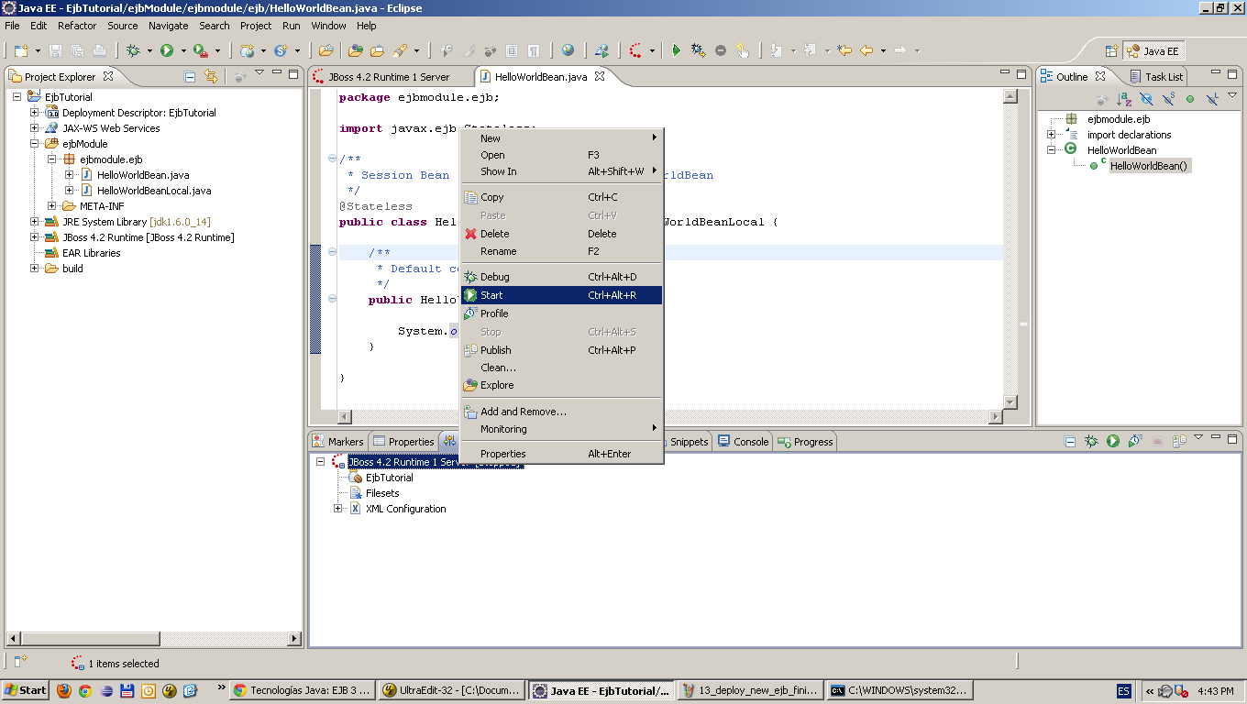Open the Refactor menu
Image resolution: width=1247 pixels, height=704 pixels.
[76, 25]
